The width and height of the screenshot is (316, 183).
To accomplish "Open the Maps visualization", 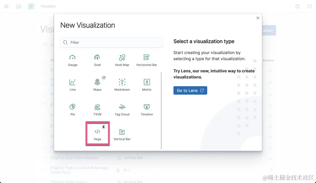I will 97,85.
